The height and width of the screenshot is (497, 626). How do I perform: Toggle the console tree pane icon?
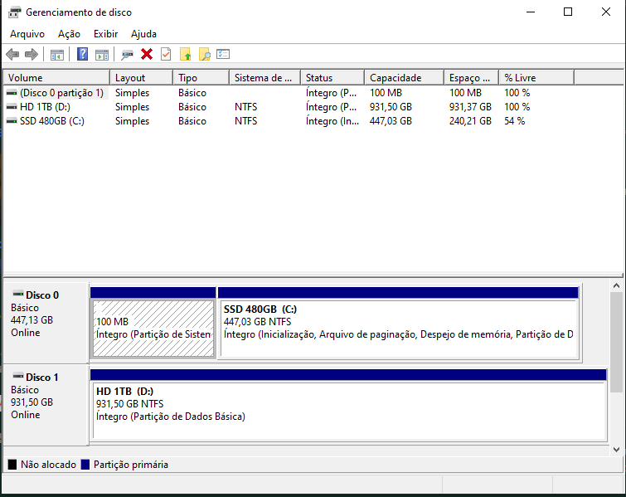[57, 54]
